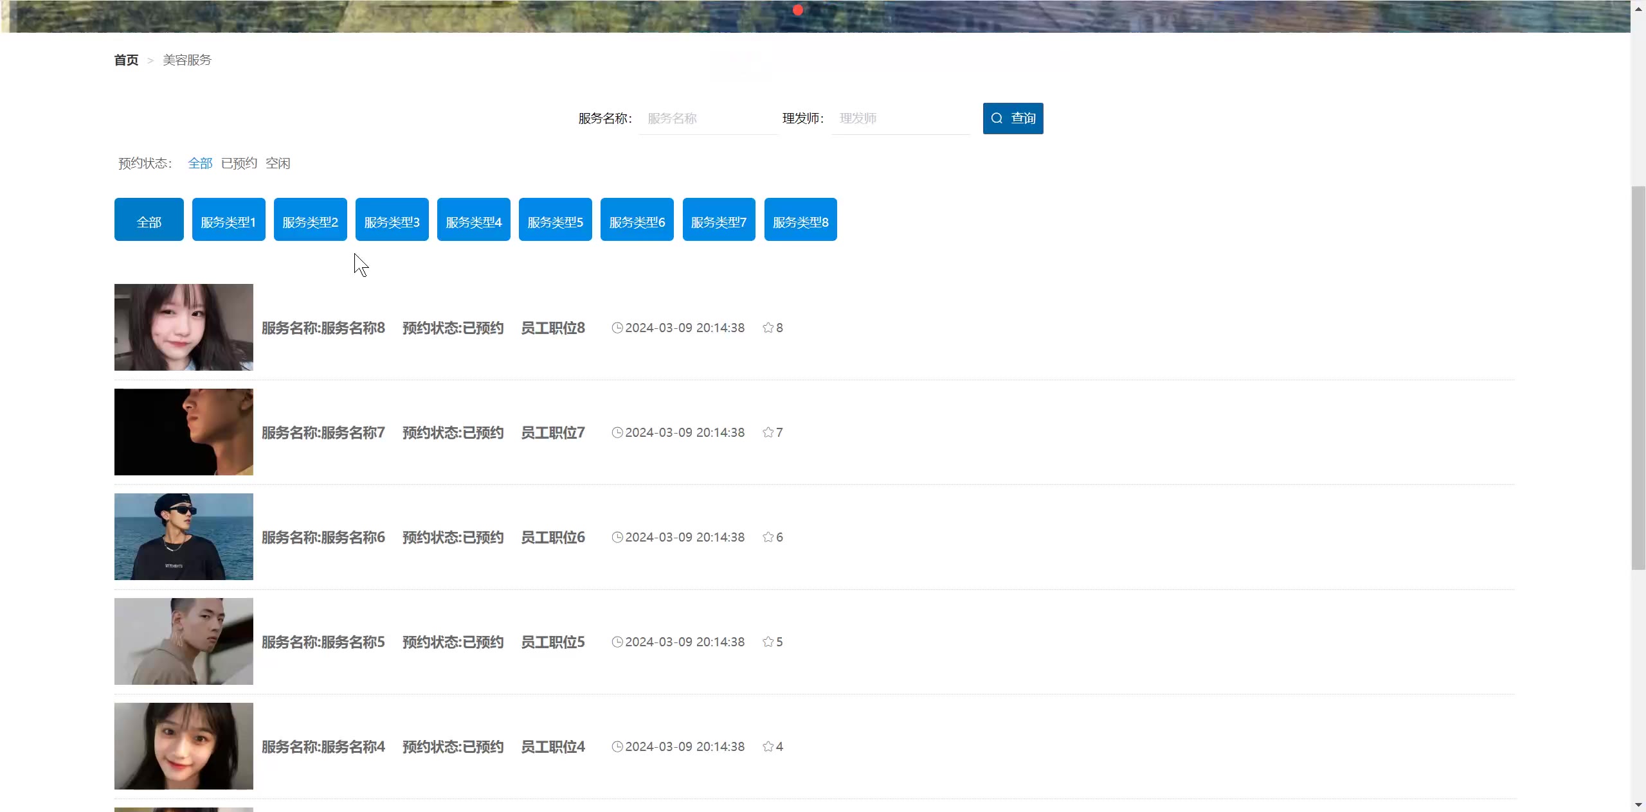Image resolution: width=1646 pixels, height=812 pixels.
Task: Open thumbnail of 服务名称7 listing
Action: pos(184,432)
